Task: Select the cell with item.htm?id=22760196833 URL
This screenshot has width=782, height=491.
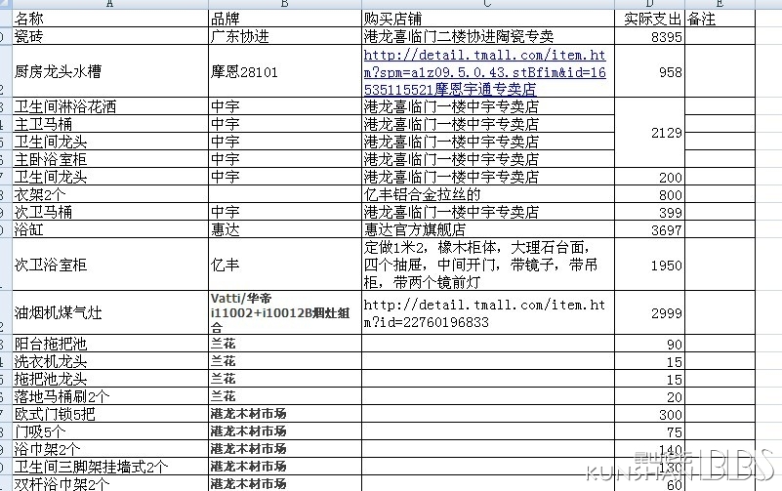Action: (x=488, y=312)
